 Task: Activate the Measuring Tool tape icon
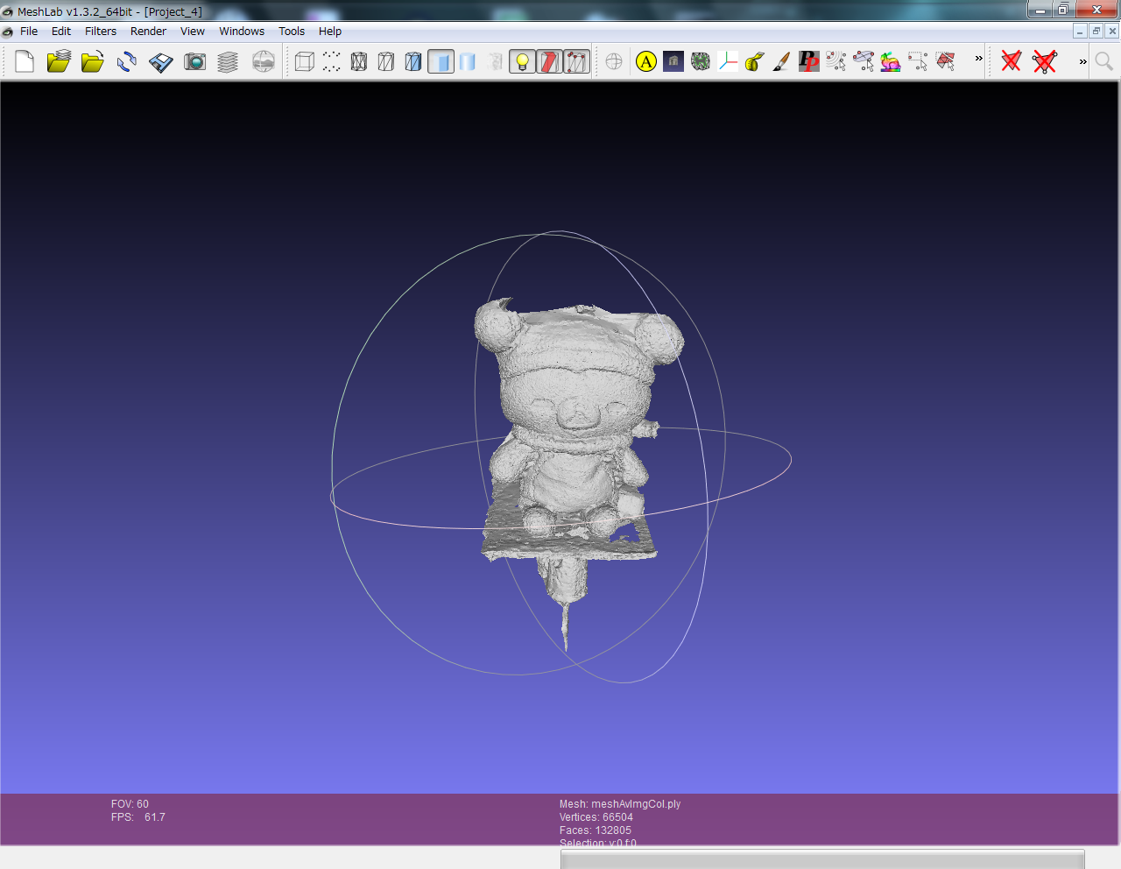click(x=755, y=61)
